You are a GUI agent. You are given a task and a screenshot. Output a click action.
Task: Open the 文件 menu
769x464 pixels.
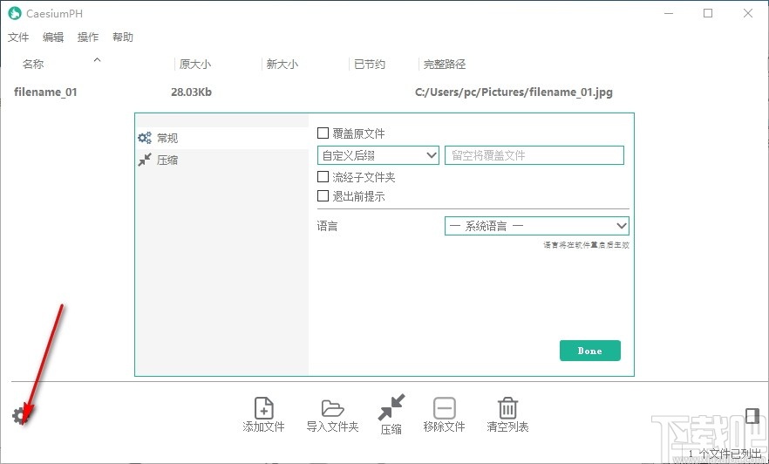(18, 38)
